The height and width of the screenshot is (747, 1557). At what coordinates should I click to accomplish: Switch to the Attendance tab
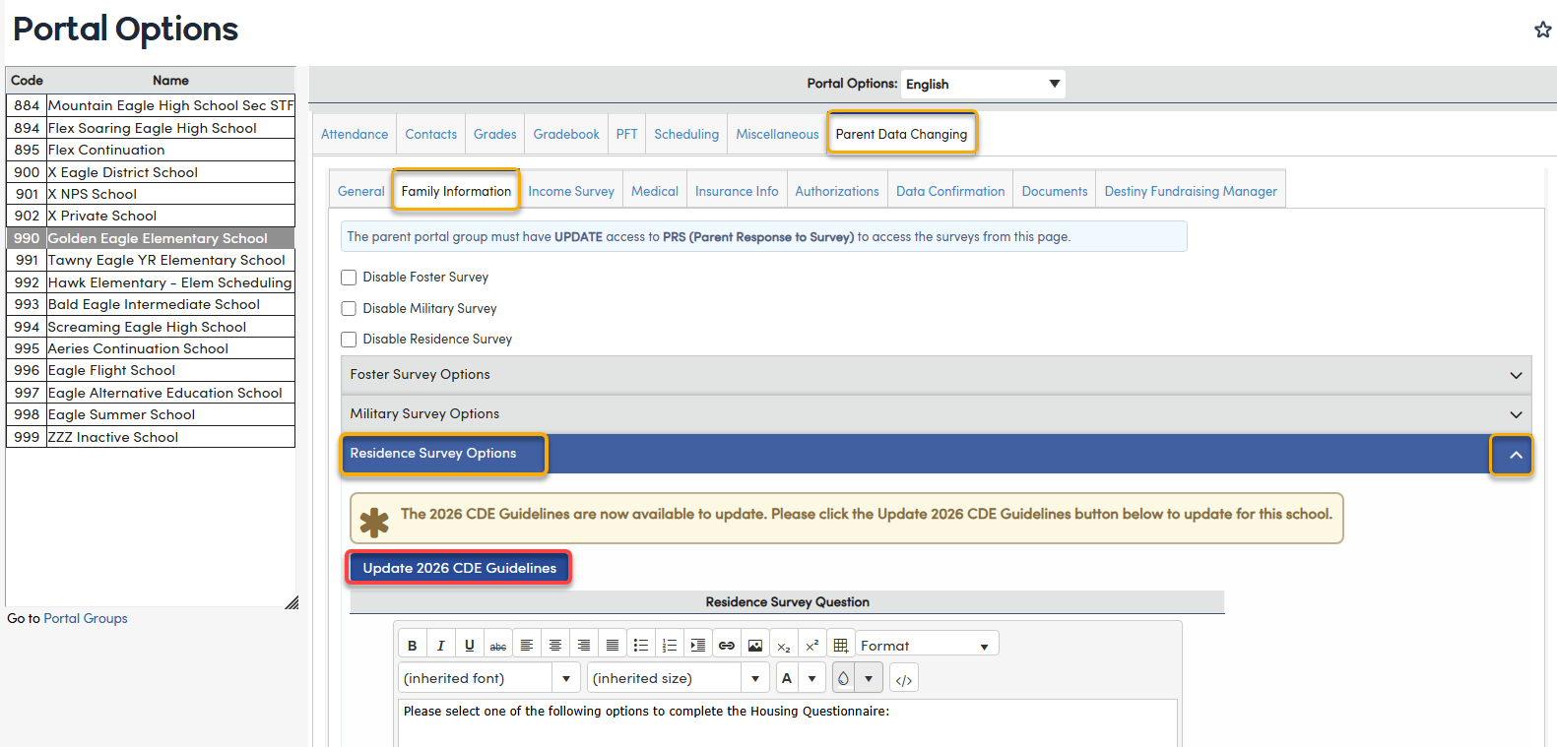355,135
